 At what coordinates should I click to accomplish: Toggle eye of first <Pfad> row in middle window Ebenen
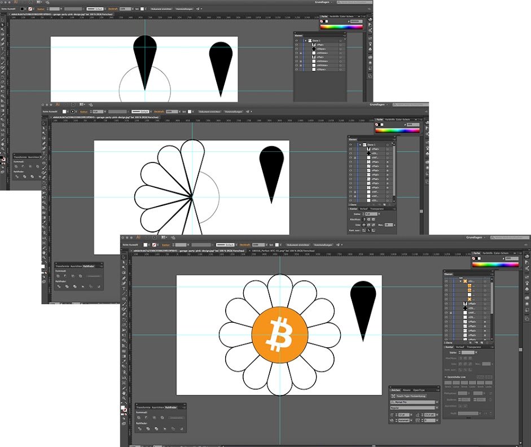click(350, 149)
